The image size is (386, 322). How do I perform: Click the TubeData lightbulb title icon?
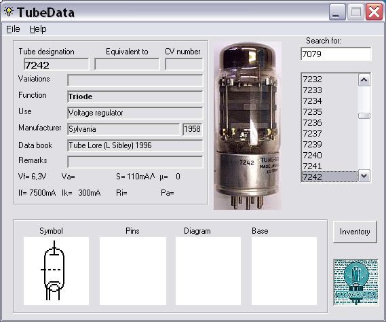point(9,12)
